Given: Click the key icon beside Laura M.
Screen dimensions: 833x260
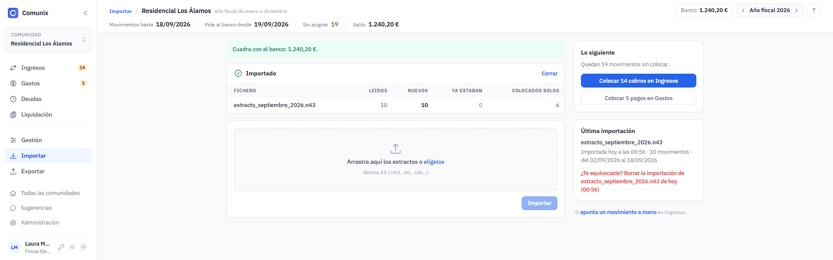Looking at the screenshot, I should (x=61, y=247).
